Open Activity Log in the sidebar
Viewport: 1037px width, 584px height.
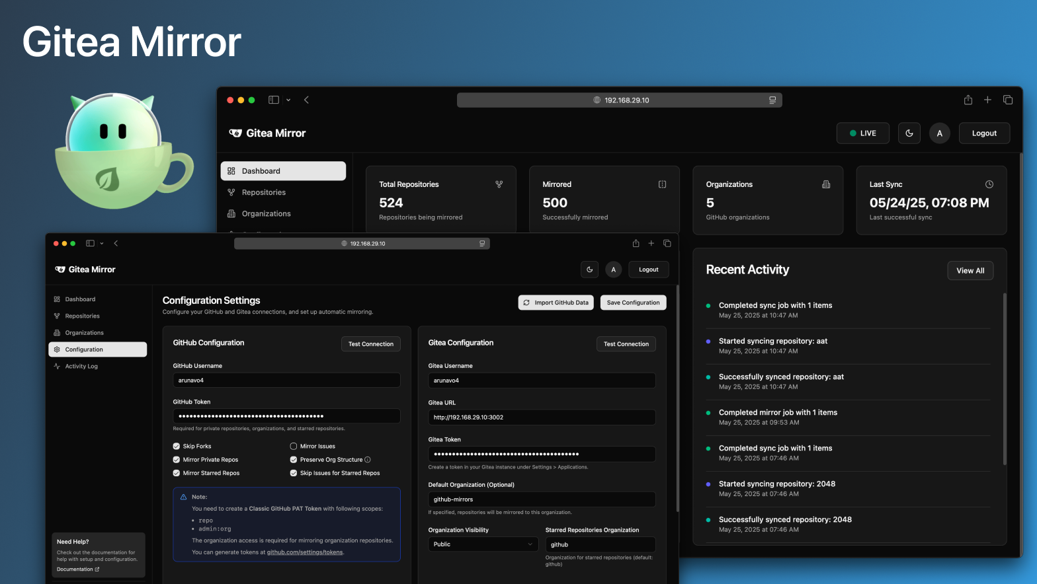pos(81,366)
